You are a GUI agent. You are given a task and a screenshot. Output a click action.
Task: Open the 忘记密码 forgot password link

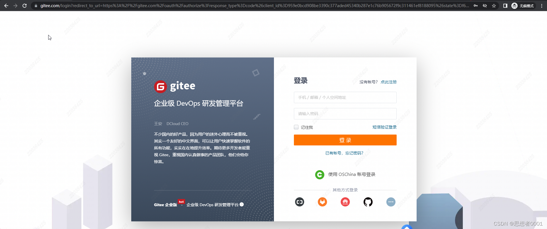(354, 153)
